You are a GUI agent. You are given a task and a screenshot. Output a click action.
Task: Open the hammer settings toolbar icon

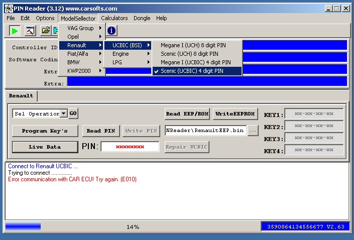[x=30, y=31]
